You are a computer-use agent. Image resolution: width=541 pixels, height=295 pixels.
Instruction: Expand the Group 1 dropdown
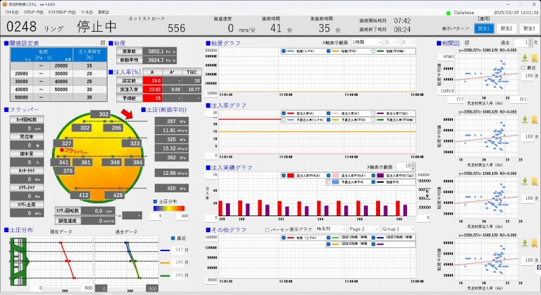398,229
